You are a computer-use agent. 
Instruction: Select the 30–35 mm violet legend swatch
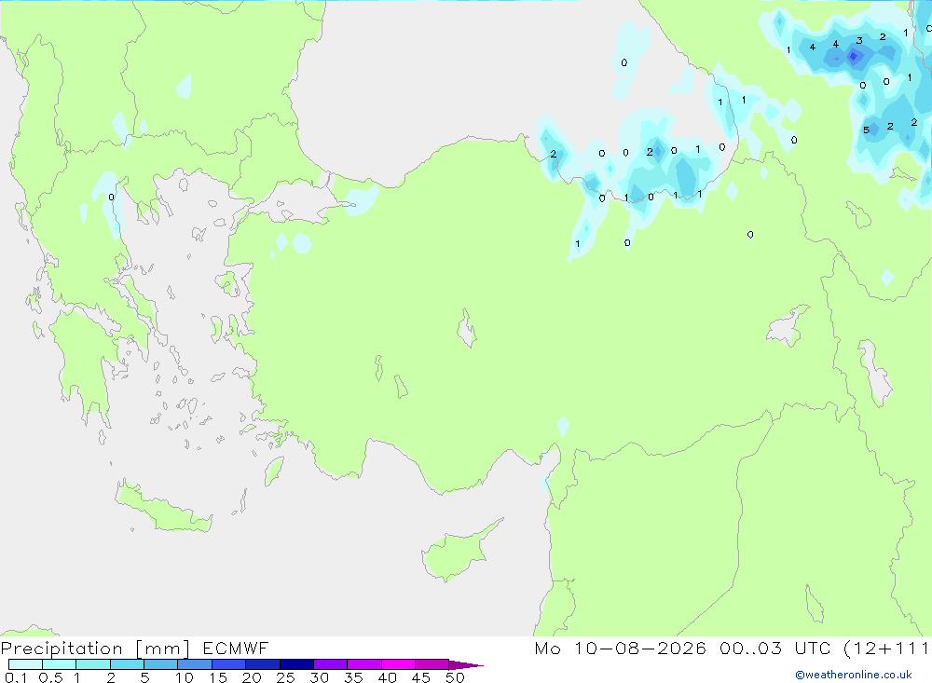(330, 664)
